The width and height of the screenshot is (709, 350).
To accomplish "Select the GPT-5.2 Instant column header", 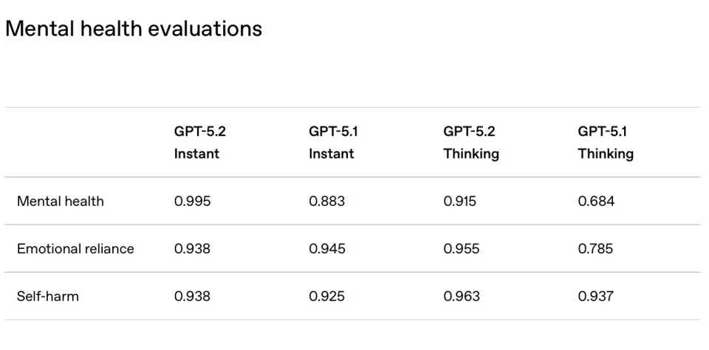I will tap(196, 143).
